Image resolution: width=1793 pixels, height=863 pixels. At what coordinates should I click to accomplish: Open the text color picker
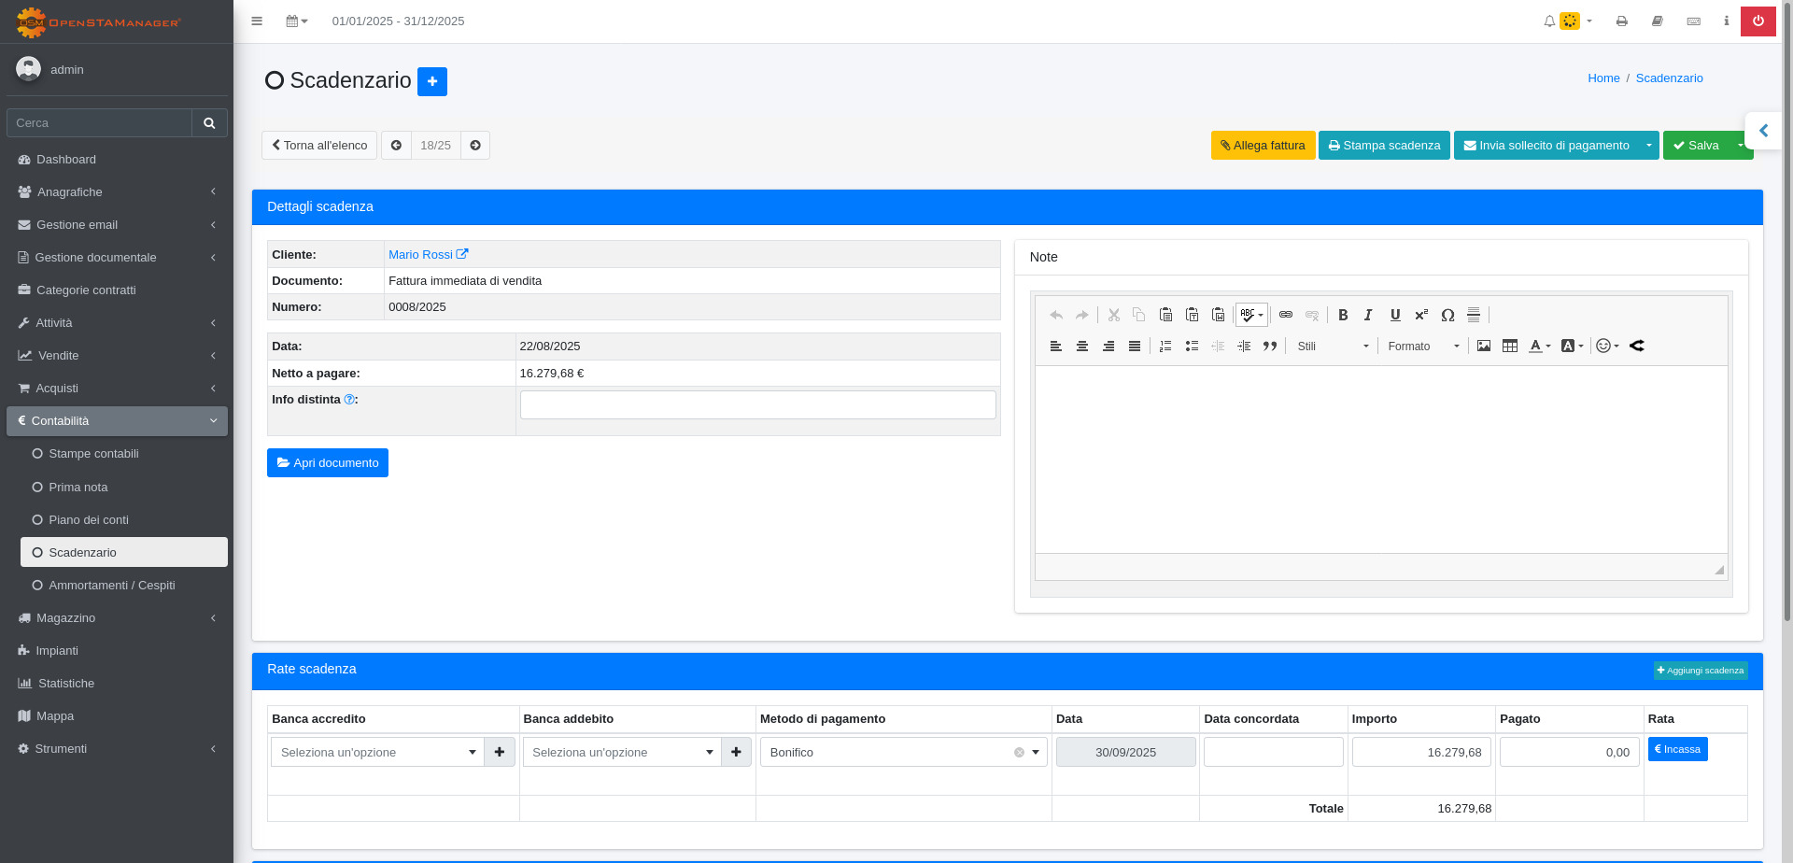[1540, 346]
